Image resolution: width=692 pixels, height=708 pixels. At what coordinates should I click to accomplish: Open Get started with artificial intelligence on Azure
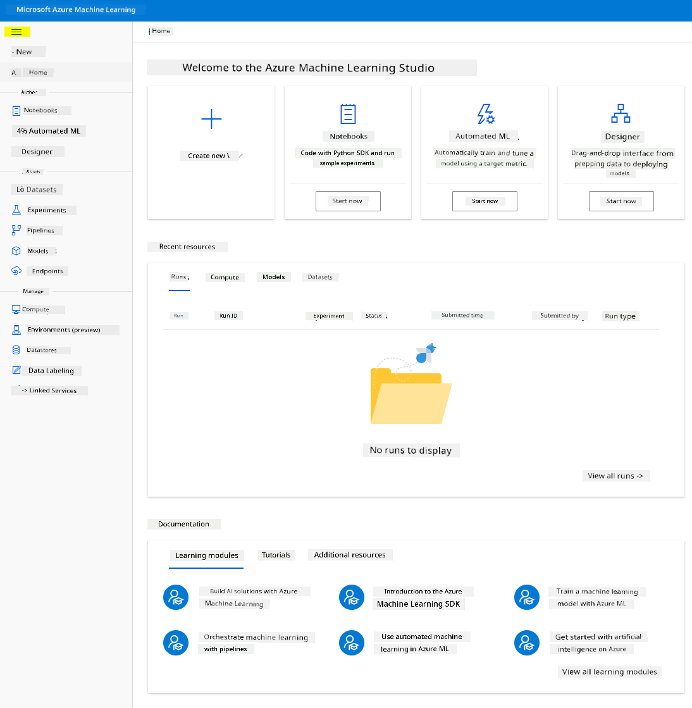[x=598, y=643]
